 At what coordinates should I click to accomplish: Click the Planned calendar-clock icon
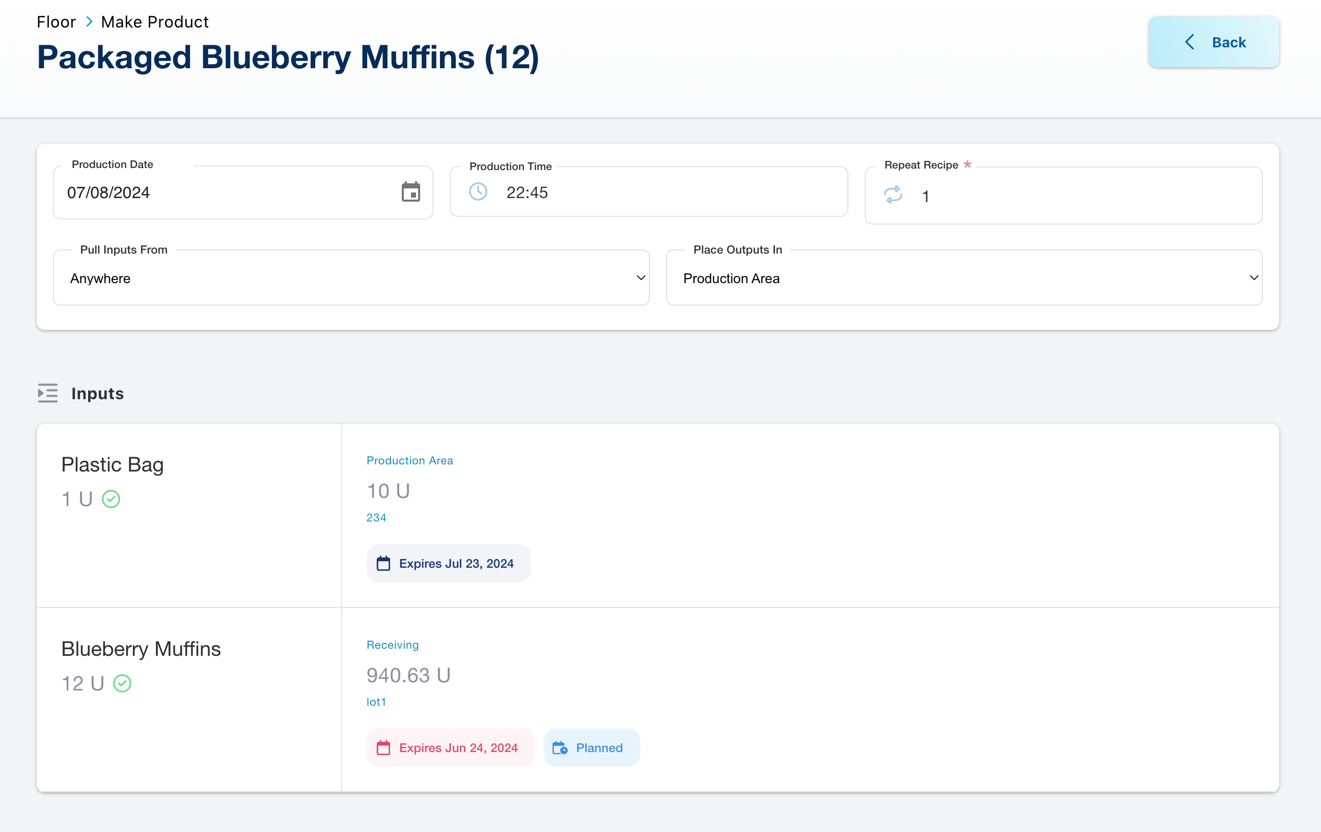pos(560,747)
